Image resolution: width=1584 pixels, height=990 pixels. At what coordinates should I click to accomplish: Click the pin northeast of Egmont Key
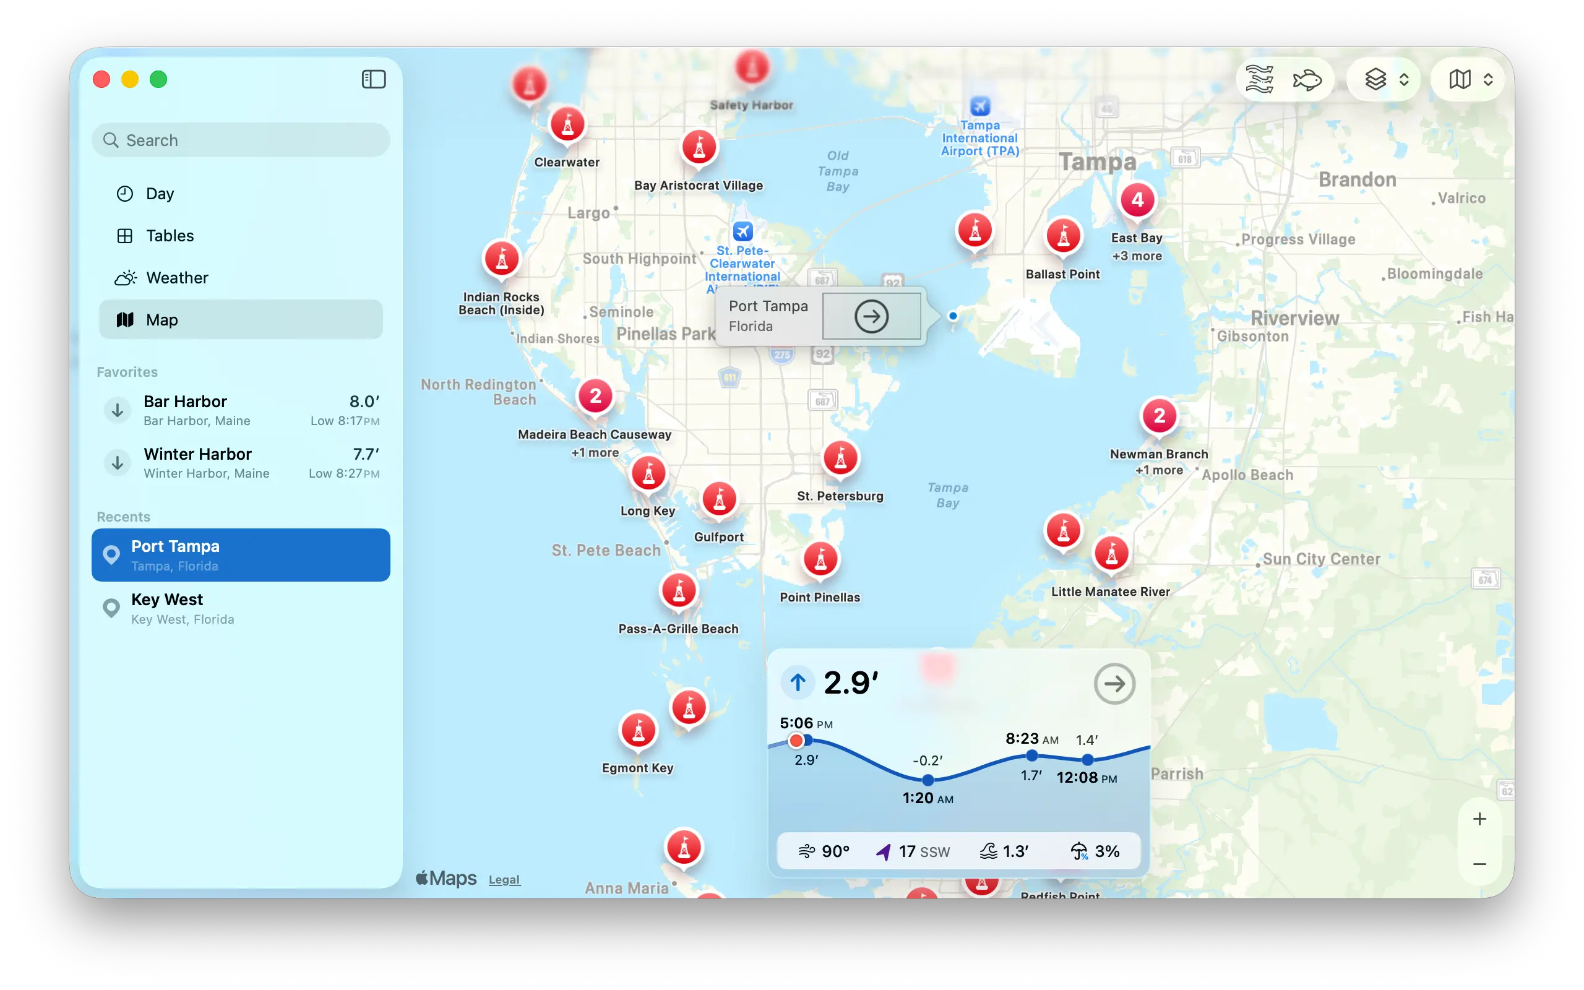pos(689,708)
